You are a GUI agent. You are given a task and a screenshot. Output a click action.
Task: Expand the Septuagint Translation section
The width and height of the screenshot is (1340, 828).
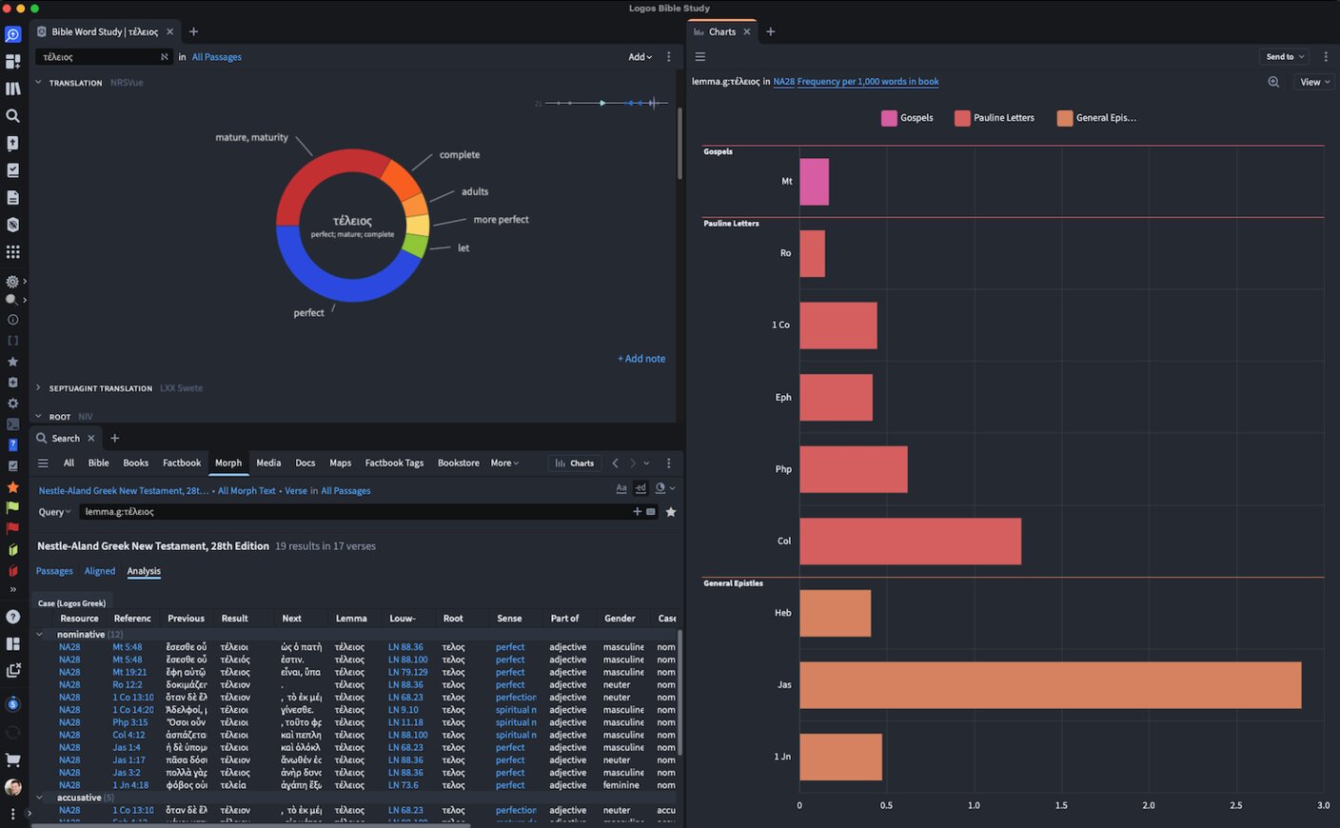click(38, 388)
